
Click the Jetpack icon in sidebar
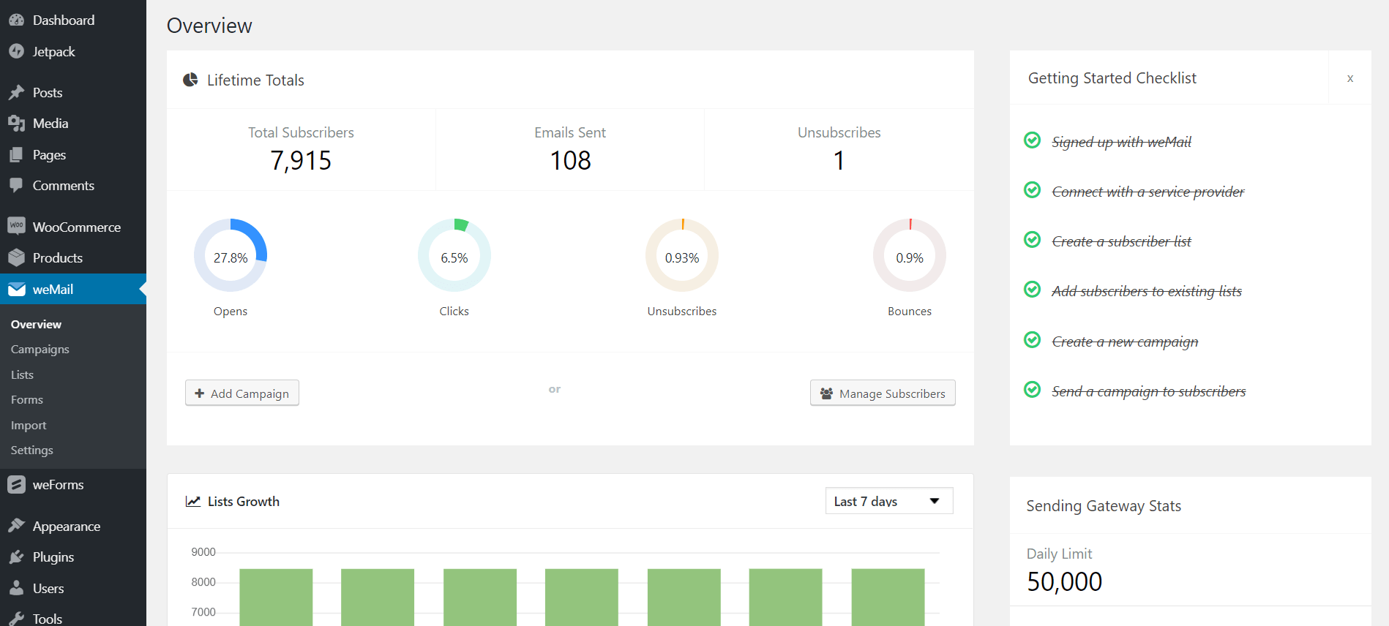tap(16, 51)
